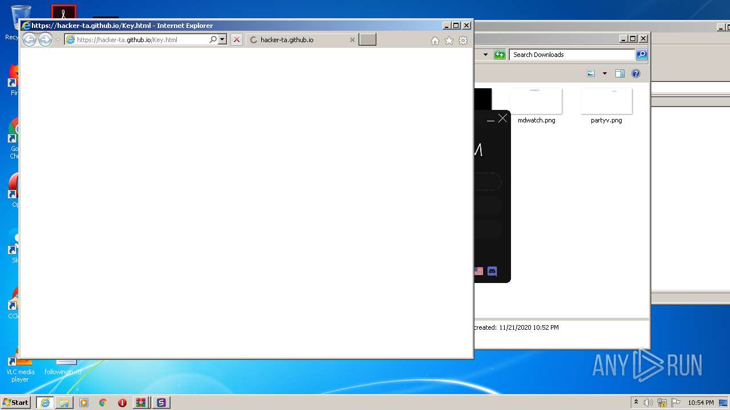Close the hacker-ta.github.io tab
The image size is (730, 410).
pyautogui.click(x=352, y=40)
